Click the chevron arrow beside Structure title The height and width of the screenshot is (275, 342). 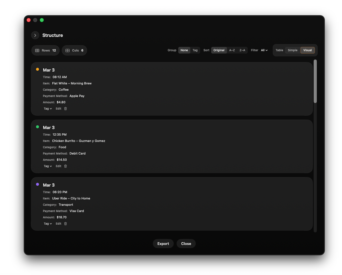point(35,35)
